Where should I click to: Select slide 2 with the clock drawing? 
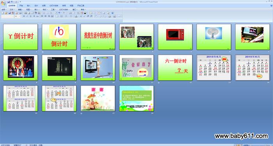point(59,37)
